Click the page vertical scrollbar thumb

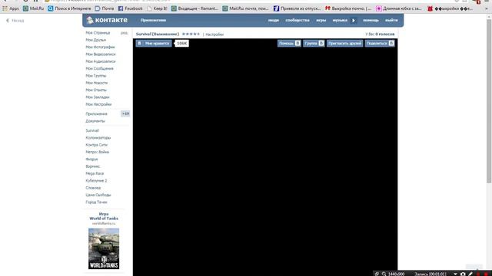click(489, 100)
